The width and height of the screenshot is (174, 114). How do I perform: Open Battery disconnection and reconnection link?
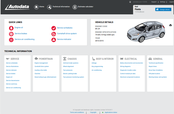(132, 63)
